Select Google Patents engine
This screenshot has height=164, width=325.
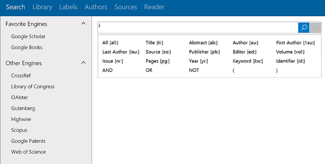tap(28, 141)
